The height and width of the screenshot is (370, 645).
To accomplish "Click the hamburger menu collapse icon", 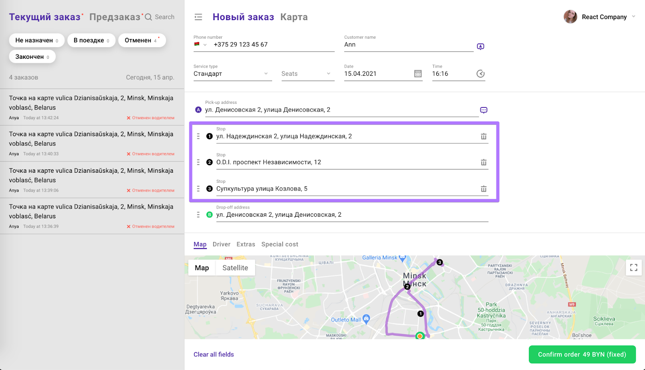I will pyautogui.click(x=198, y=17).
